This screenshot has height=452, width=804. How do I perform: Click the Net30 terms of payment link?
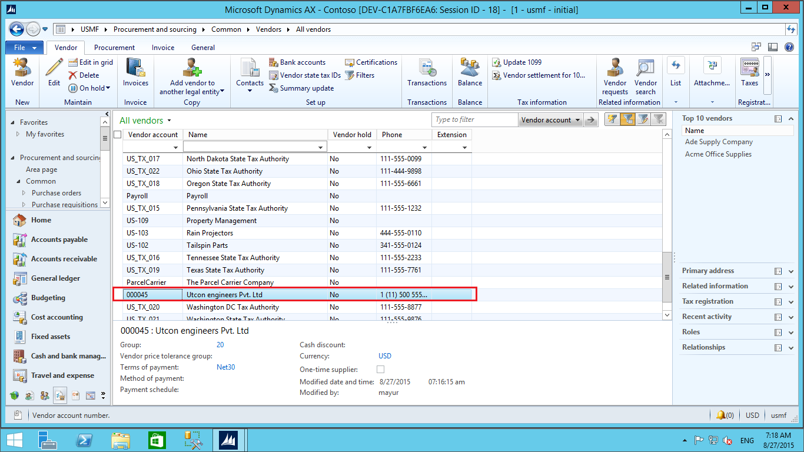tap(225, 367)
